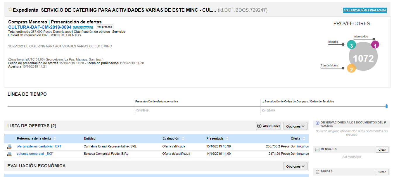Screen dimensions: 394x177
Task: Open the CULTURA-DAF-CM-2019-0094 process link
Action: [40, 27]
